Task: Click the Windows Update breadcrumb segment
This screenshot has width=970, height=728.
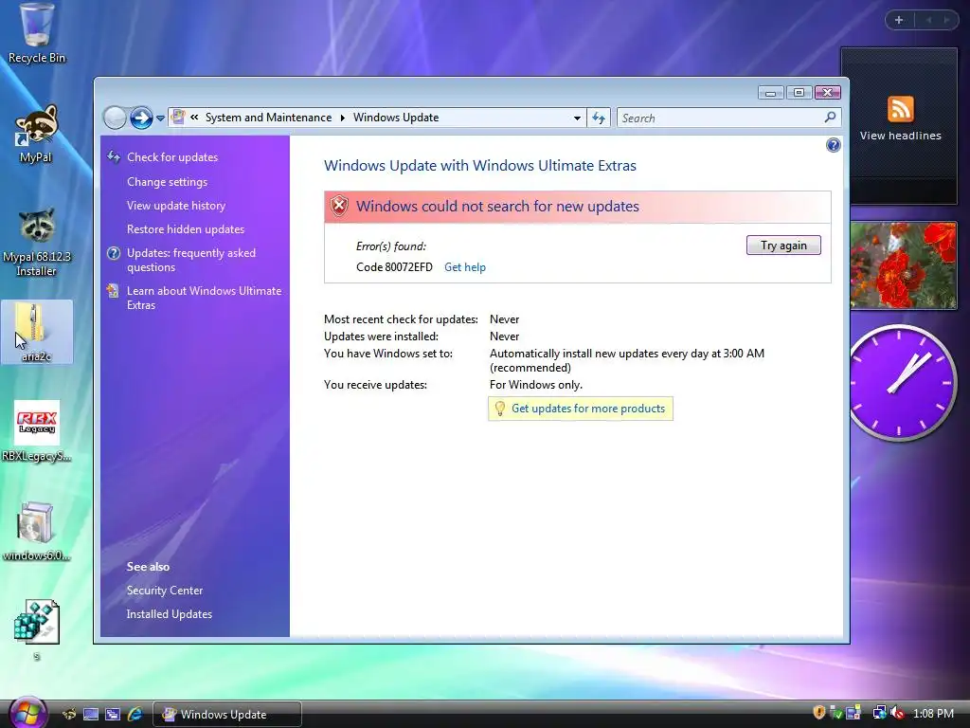Action: (396, 118)
